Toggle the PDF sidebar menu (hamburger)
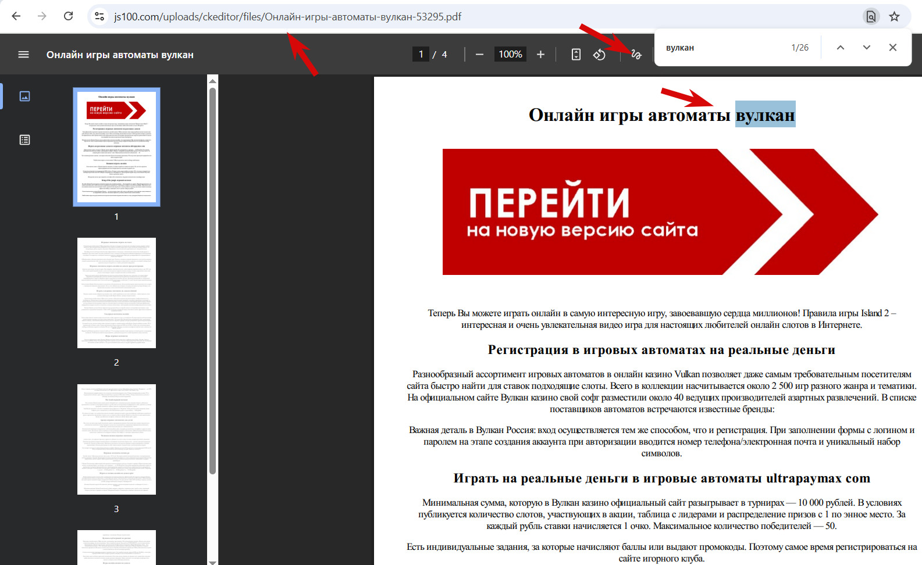This screenshot has width=922, height=565. tap(23, 55)
